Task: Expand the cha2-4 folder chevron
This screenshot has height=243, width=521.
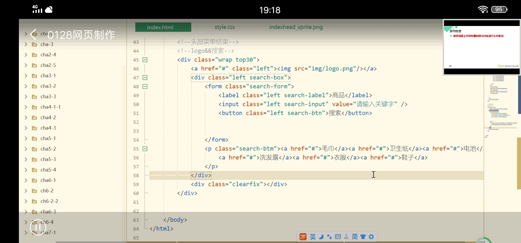Action: 26,55
